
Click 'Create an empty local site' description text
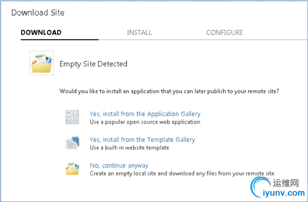click(x=182, y=173)
